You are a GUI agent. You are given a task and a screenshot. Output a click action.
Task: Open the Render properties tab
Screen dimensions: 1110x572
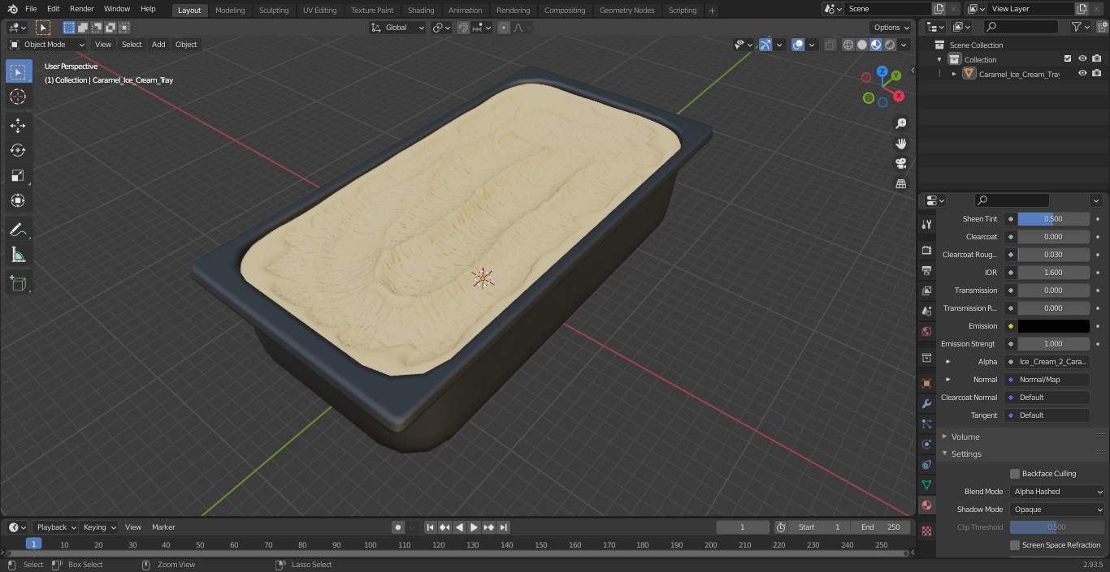(x=926, y=250)
